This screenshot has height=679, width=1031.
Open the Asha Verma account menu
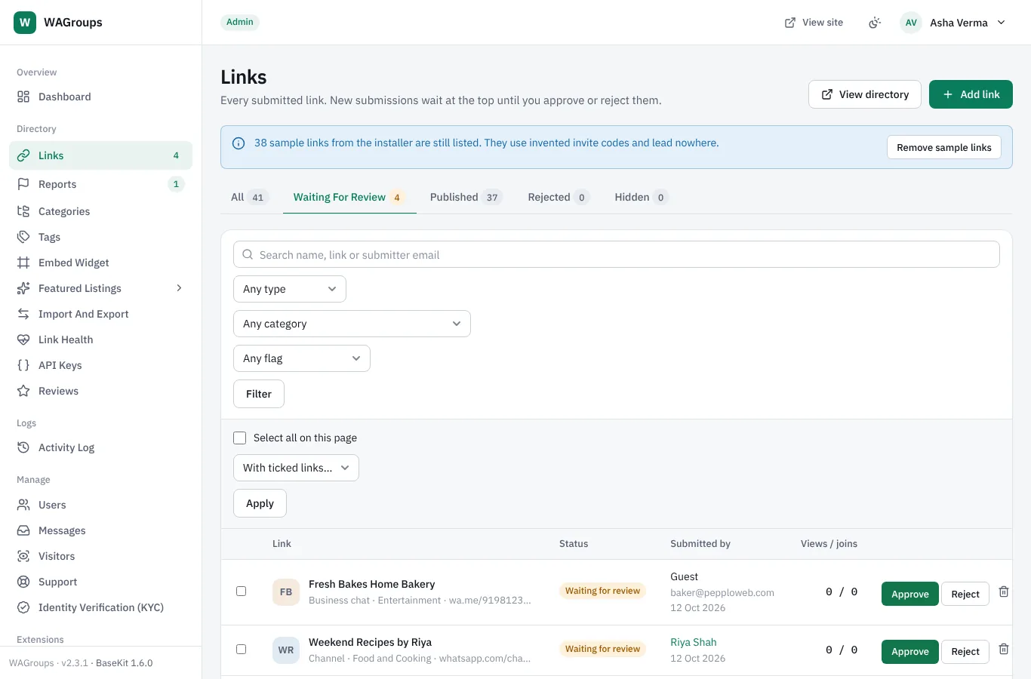954,23
